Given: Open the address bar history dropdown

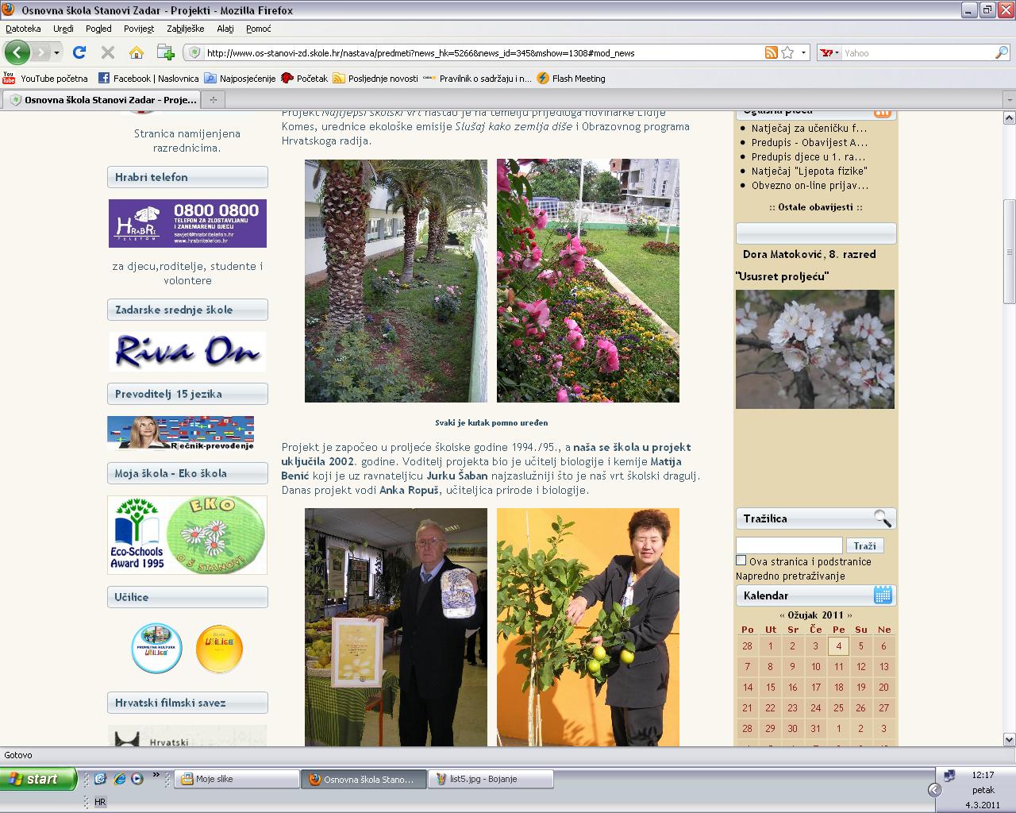Looking at the screenshot, I should click(x=803, y=53).
